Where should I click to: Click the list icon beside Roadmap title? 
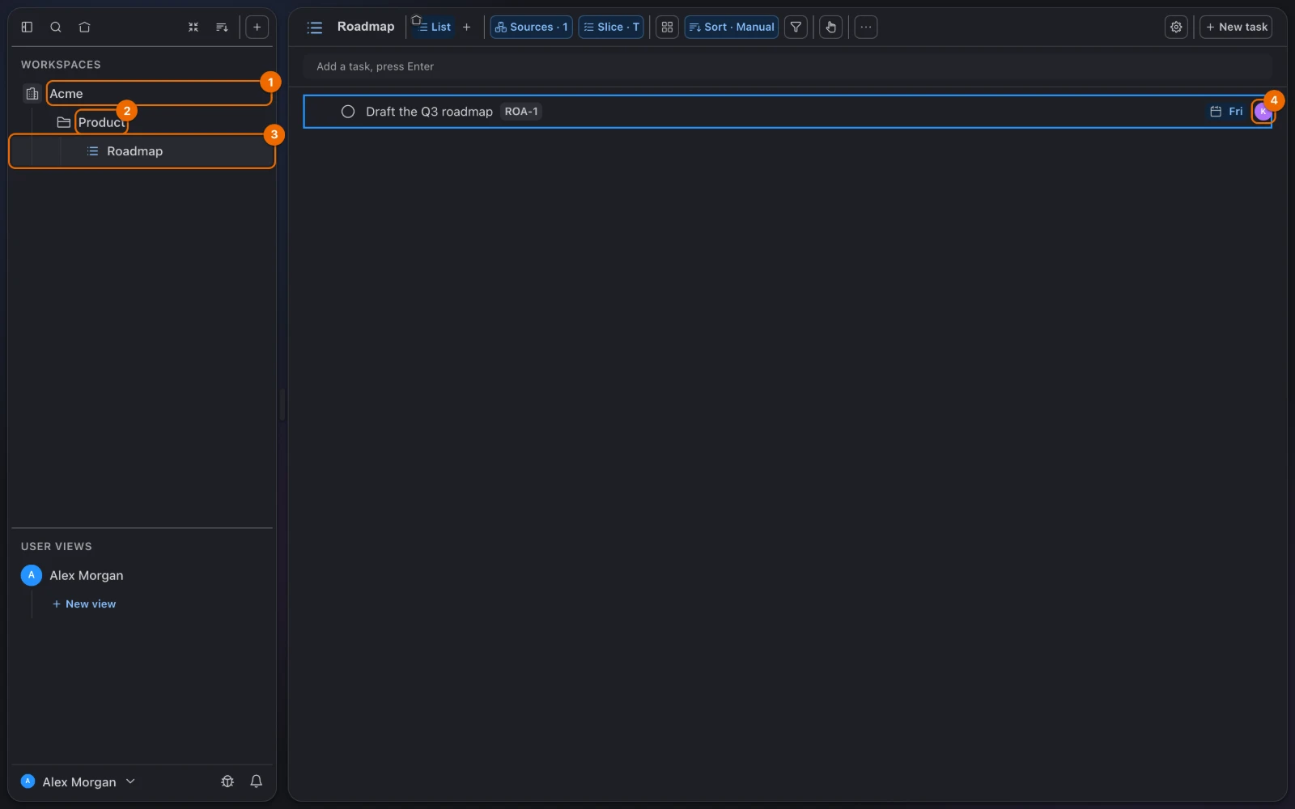315,28
